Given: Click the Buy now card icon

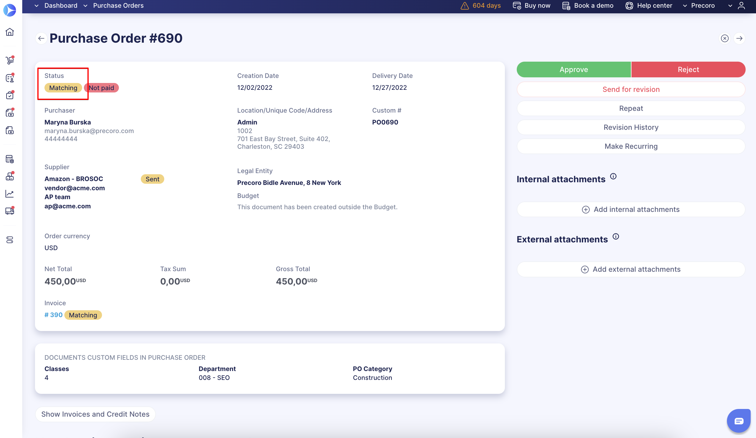Looking at the screenshot, I should point(516,6).
